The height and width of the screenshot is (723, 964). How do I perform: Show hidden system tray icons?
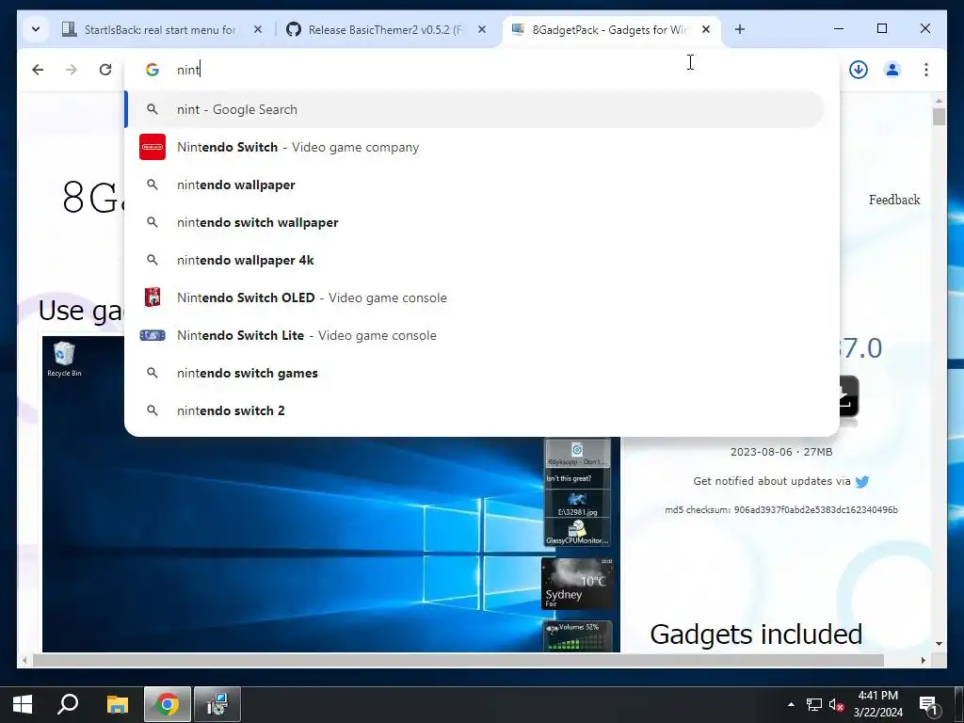tap(791, 704)
